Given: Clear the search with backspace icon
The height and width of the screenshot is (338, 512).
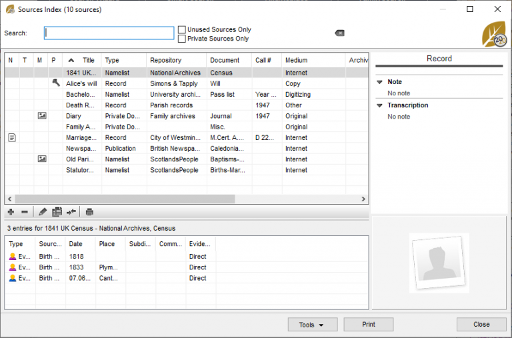Looking at the screenshot, I should click(x=339, y=33).
